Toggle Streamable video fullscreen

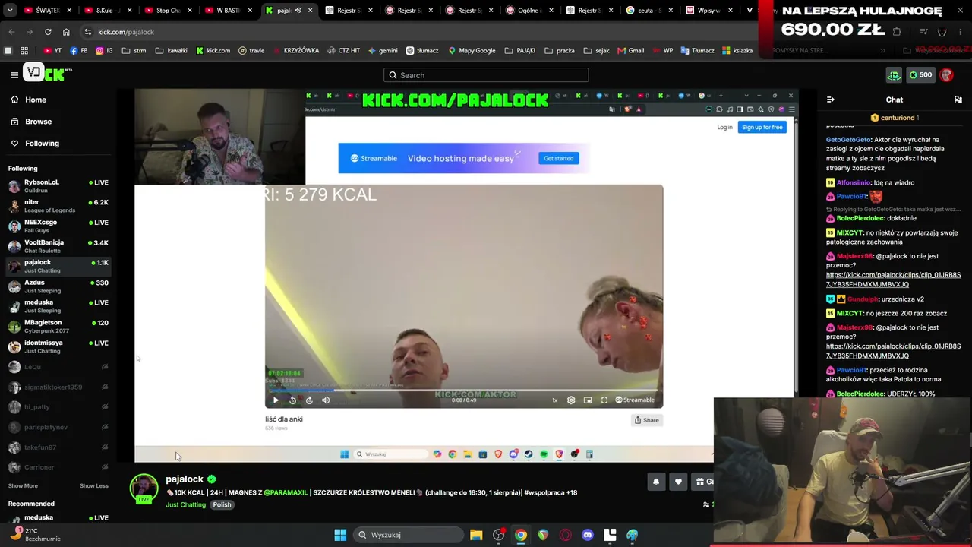click(x=604, y=400)
